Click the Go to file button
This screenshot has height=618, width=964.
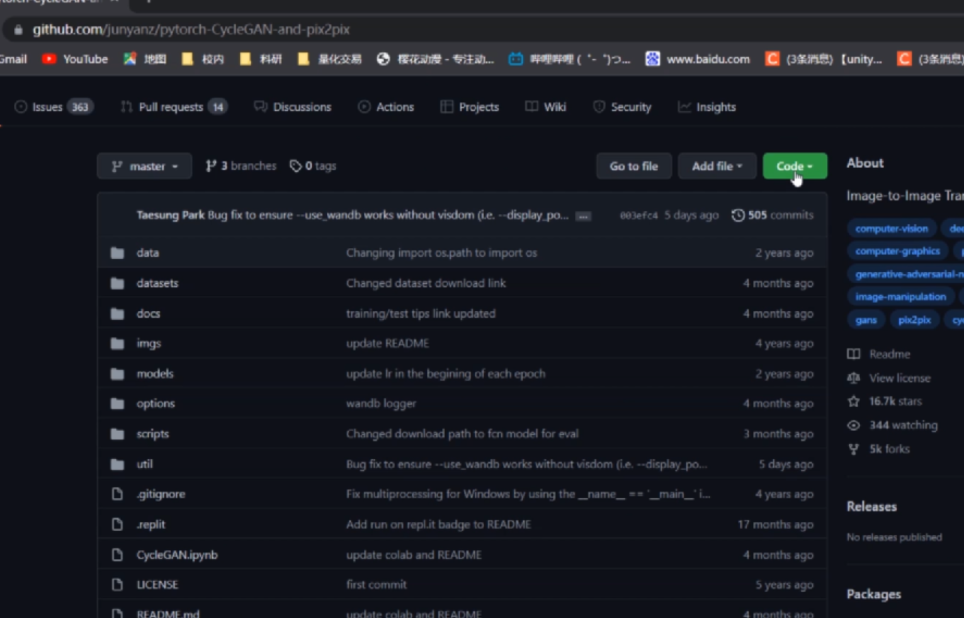(633, 166)
